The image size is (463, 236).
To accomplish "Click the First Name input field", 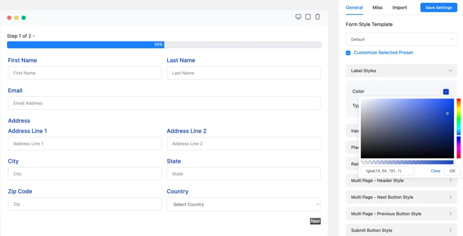I will click(85, 73).
